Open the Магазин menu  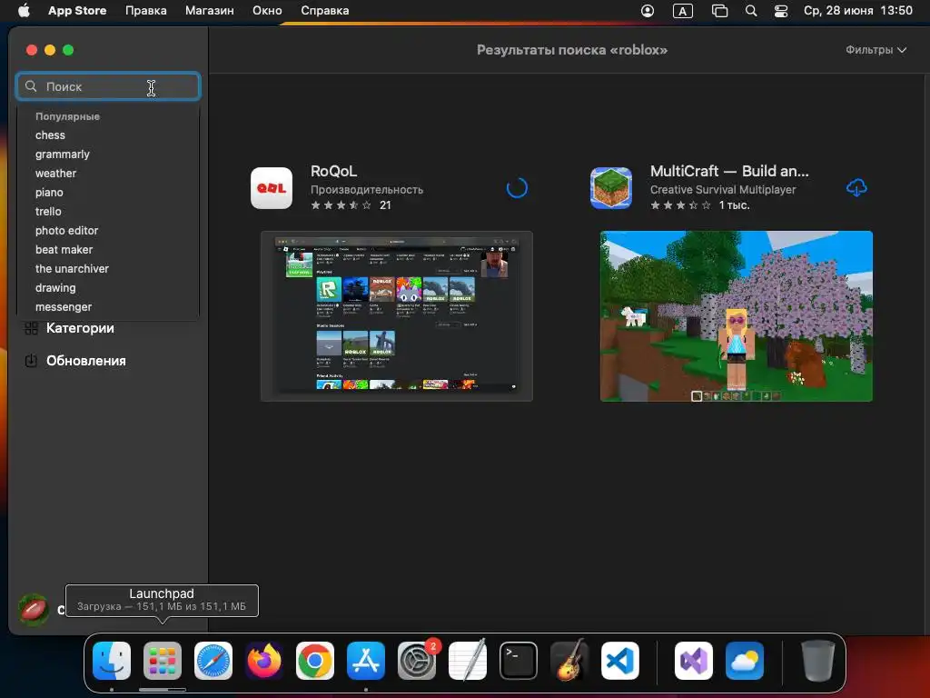pos(210,11)
